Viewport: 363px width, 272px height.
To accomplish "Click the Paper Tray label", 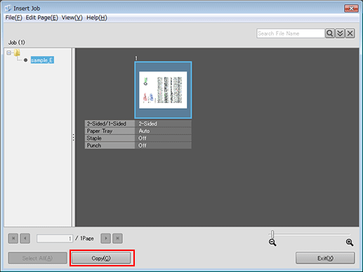I will pos(110,131).
